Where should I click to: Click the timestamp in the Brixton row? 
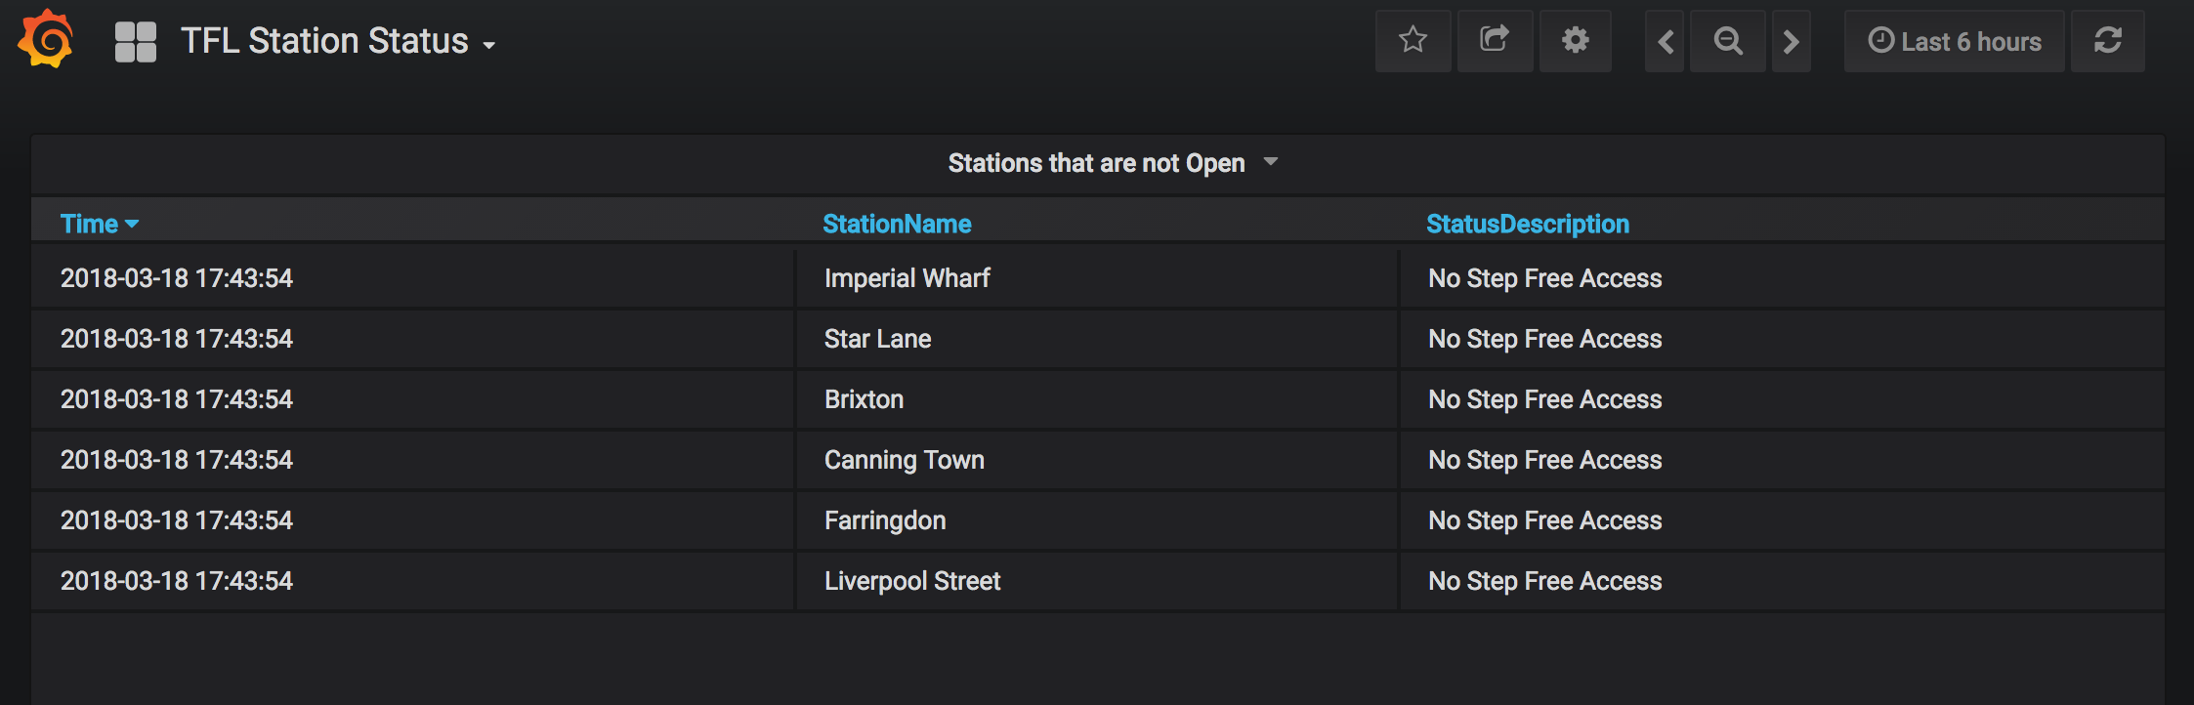[x=177, y=399]
